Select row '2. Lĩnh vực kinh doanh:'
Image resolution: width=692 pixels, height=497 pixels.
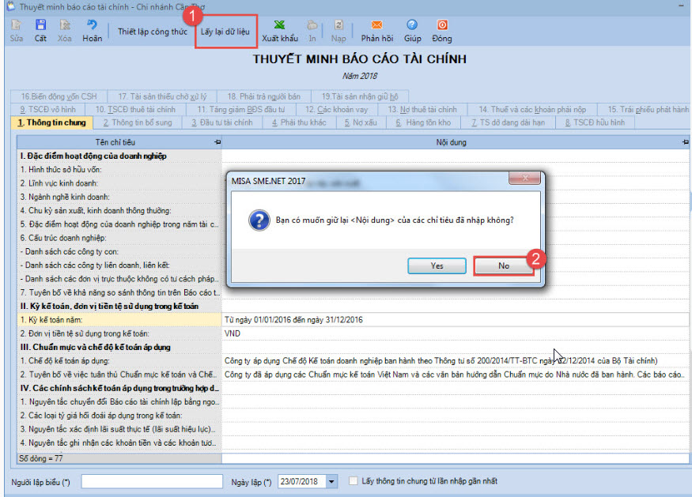[x=119, y=183]
